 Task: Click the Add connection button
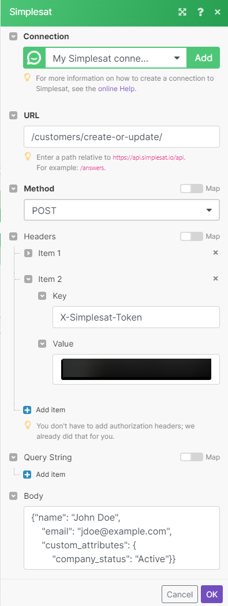[x=204, y=58]
